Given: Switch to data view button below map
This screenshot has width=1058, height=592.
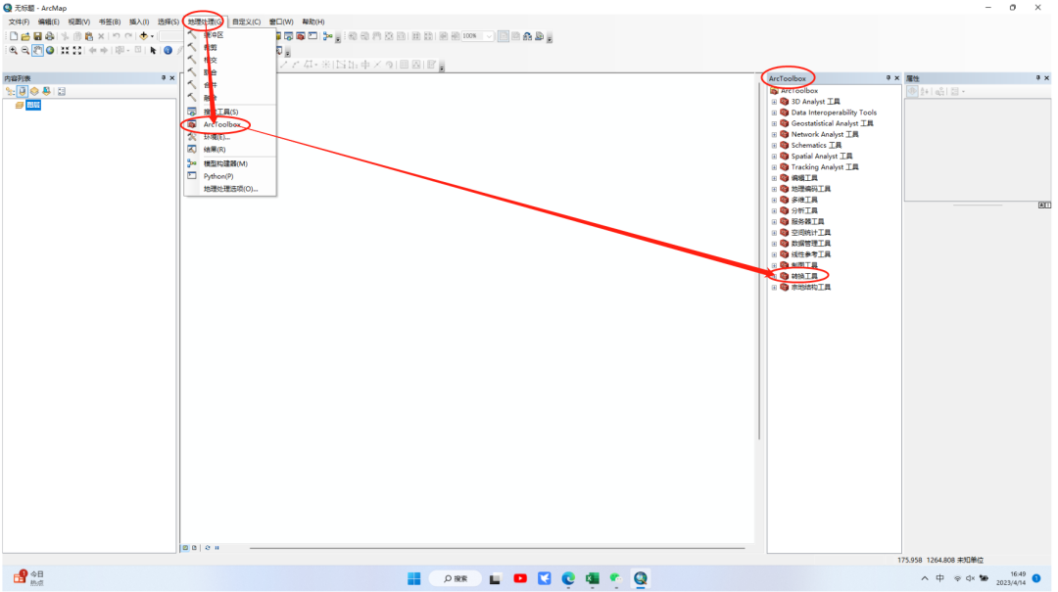Looking at the screenshot, I should [x=185, y=548].
